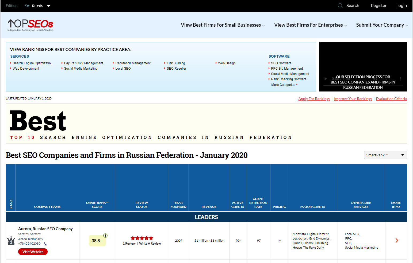The width and height of the screenshot is (413, 263).
Task: Open Rank Checking Software rankings
Action: click(289, 79)
